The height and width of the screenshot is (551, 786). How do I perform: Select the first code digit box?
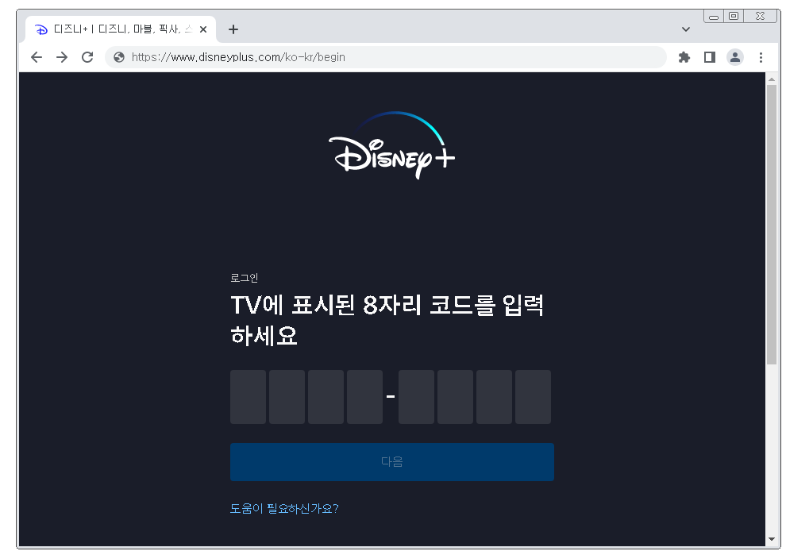tap(249, 397)
